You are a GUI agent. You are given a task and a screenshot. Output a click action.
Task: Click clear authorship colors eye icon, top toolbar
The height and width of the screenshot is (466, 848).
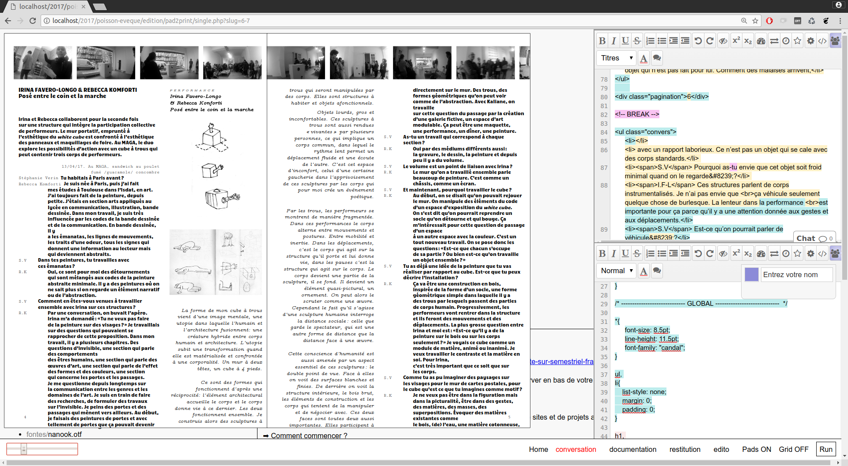tap(723, 41)
